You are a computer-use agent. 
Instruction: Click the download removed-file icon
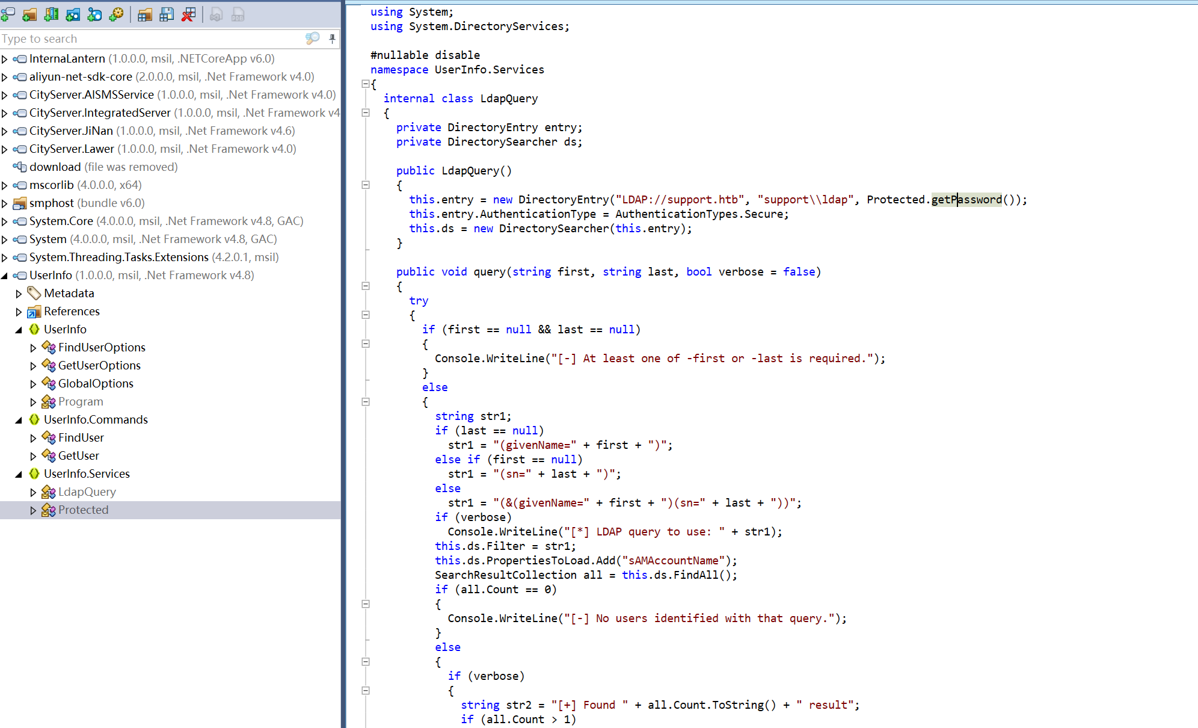pyautogui.click(x=20, y=167)
